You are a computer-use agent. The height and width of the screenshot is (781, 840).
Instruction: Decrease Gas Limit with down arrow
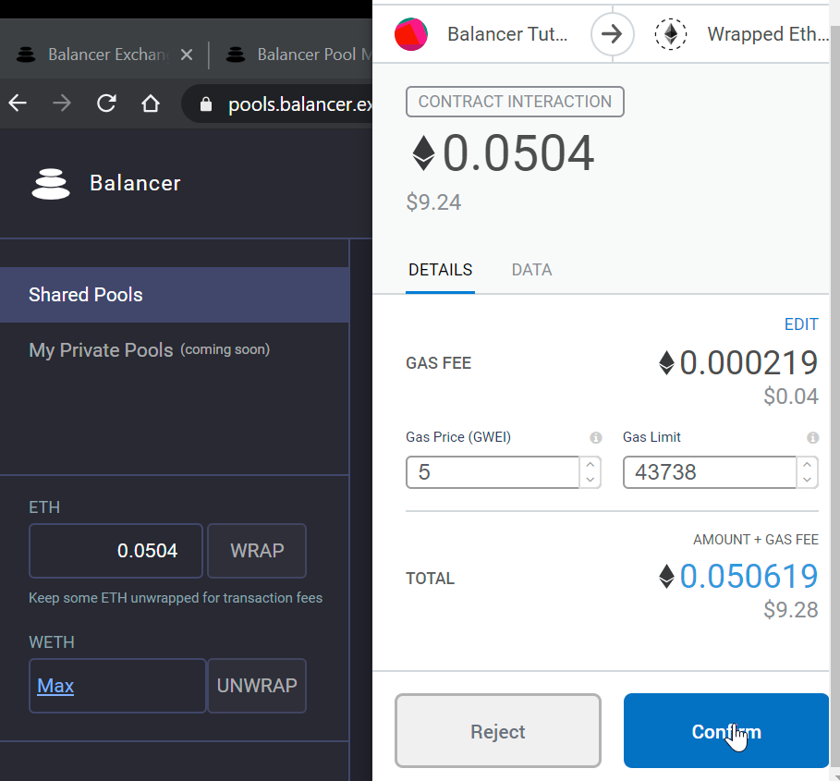tap(808, 480)
